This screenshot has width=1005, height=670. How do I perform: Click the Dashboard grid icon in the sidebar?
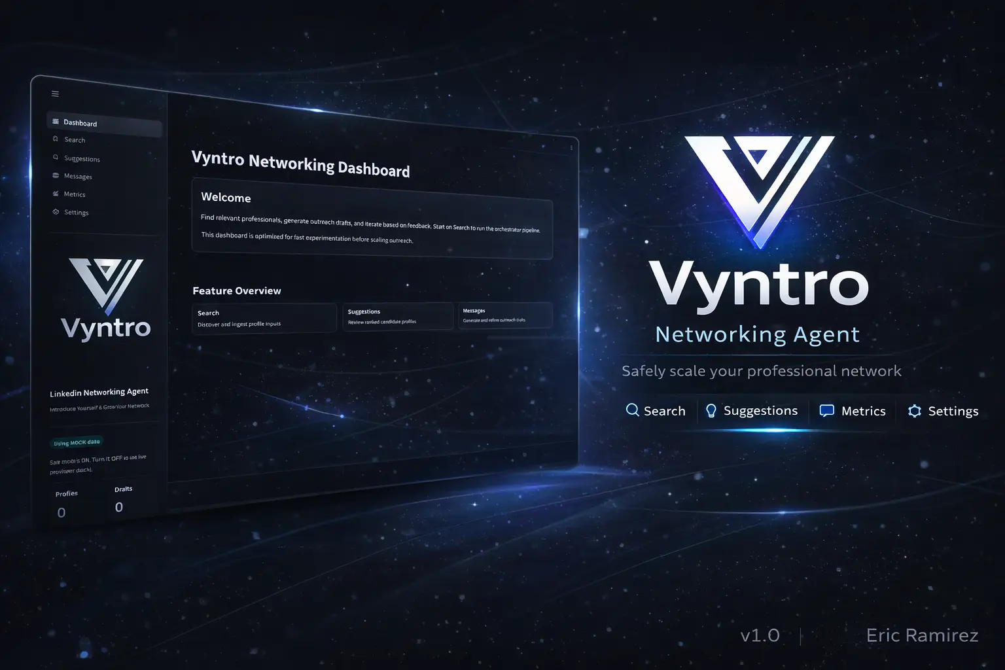(56, 122)
